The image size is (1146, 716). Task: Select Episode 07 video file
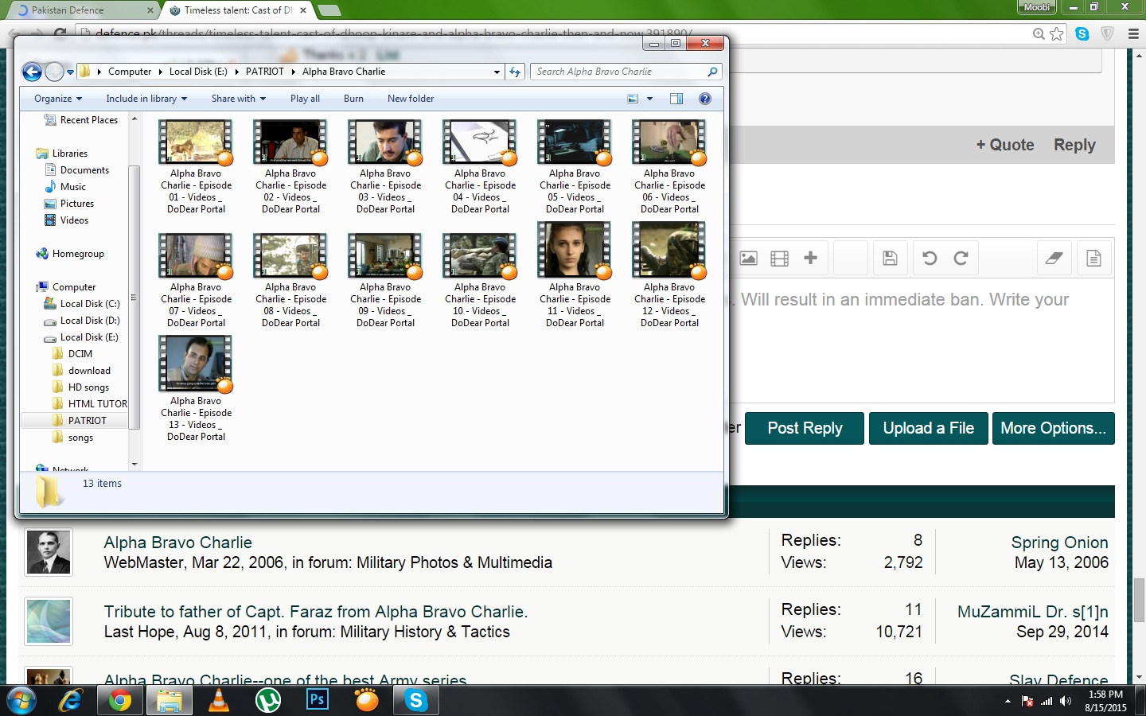196,281
